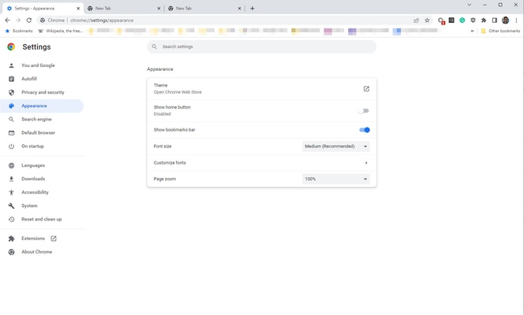Image resolution: width=524 pixels, height=315 pixels.
Task: Click the You and Google person icon
Action: pos(11,65)
